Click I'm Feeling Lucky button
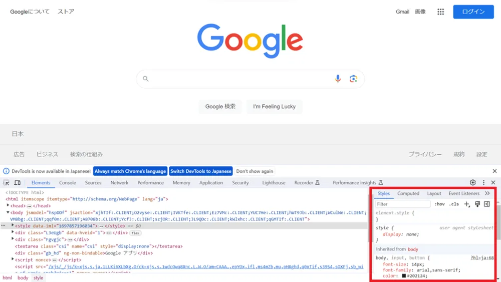This screenshot has width=501, height=282. pyautogui.click(x=274, y=107)
